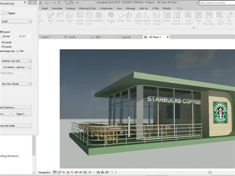
Task: Click the Detail Level icon next to Perspective
Action: [x=55, y=172]
